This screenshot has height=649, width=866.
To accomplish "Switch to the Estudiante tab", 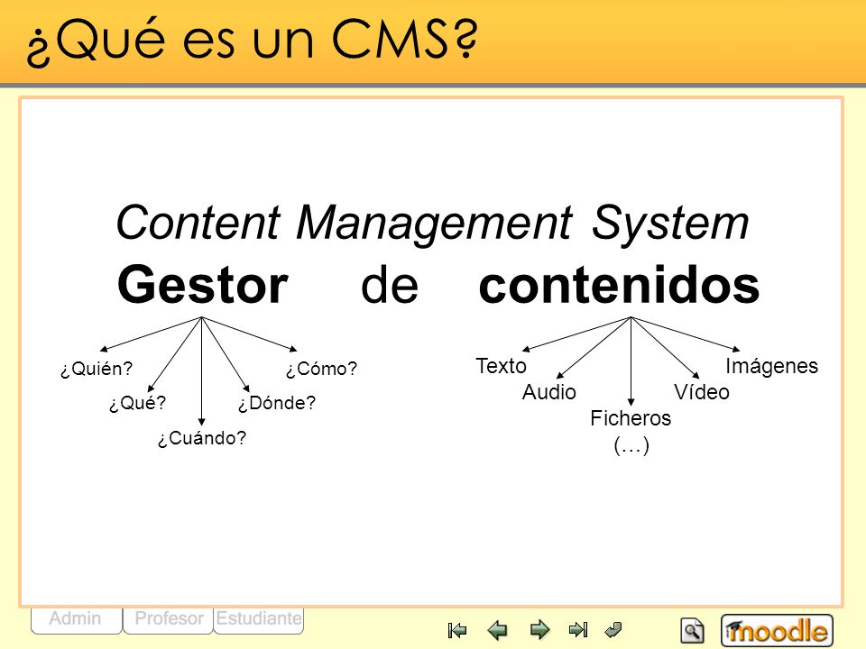I will [x=259, y=619].
